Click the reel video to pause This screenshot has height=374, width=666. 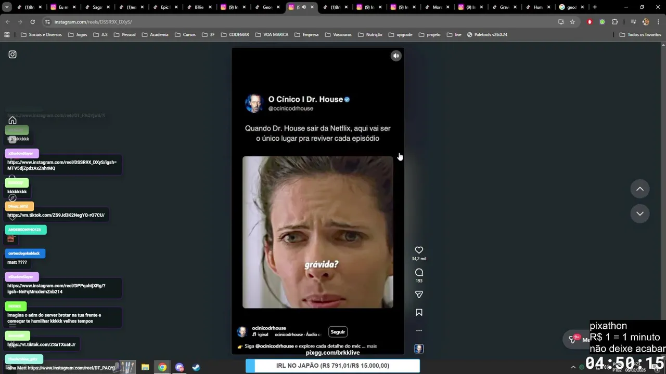coord(318,232)
